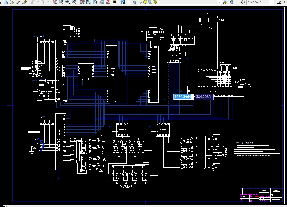Select the Zoom Realtime magnifier
Screen dimensions: 287x207
point(61,2)
